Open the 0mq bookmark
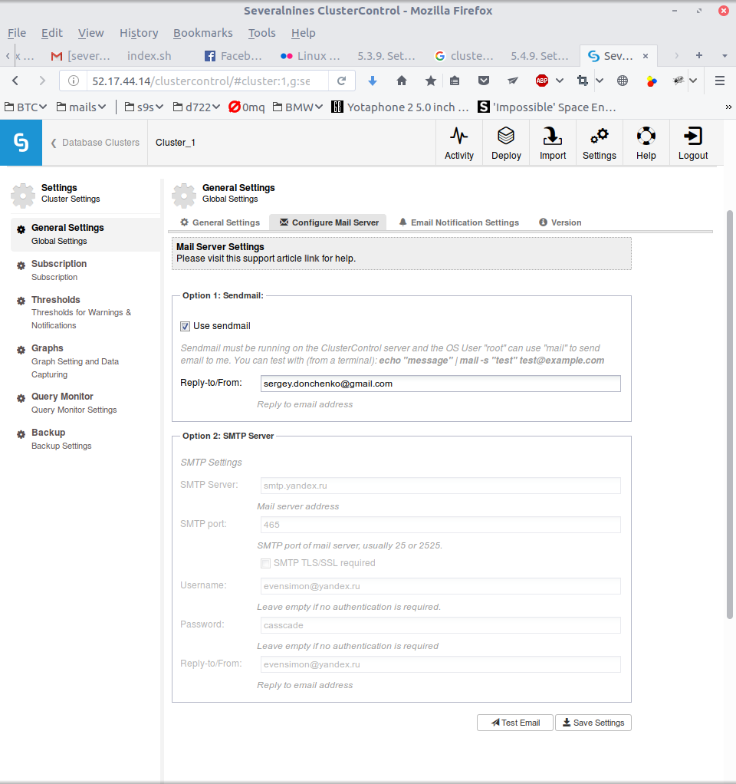736x784 pixels. point(247,107)
